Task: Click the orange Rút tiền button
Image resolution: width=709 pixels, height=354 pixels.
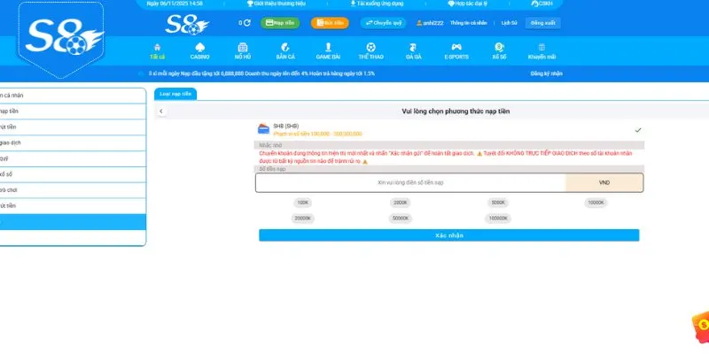Action: pos(328,23)
